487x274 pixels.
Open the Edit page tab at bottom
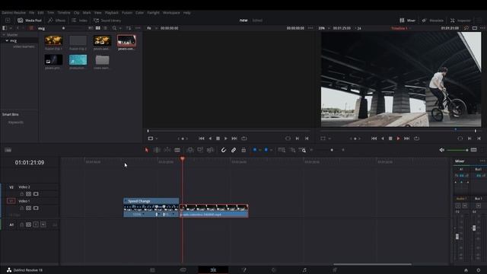click(x=213, y=270)
